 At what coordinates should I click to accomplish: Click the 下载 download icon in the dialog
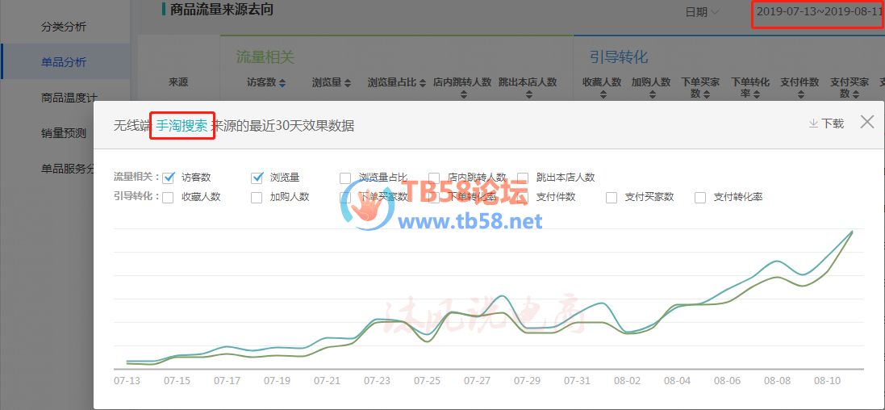(x=813, y=123)
